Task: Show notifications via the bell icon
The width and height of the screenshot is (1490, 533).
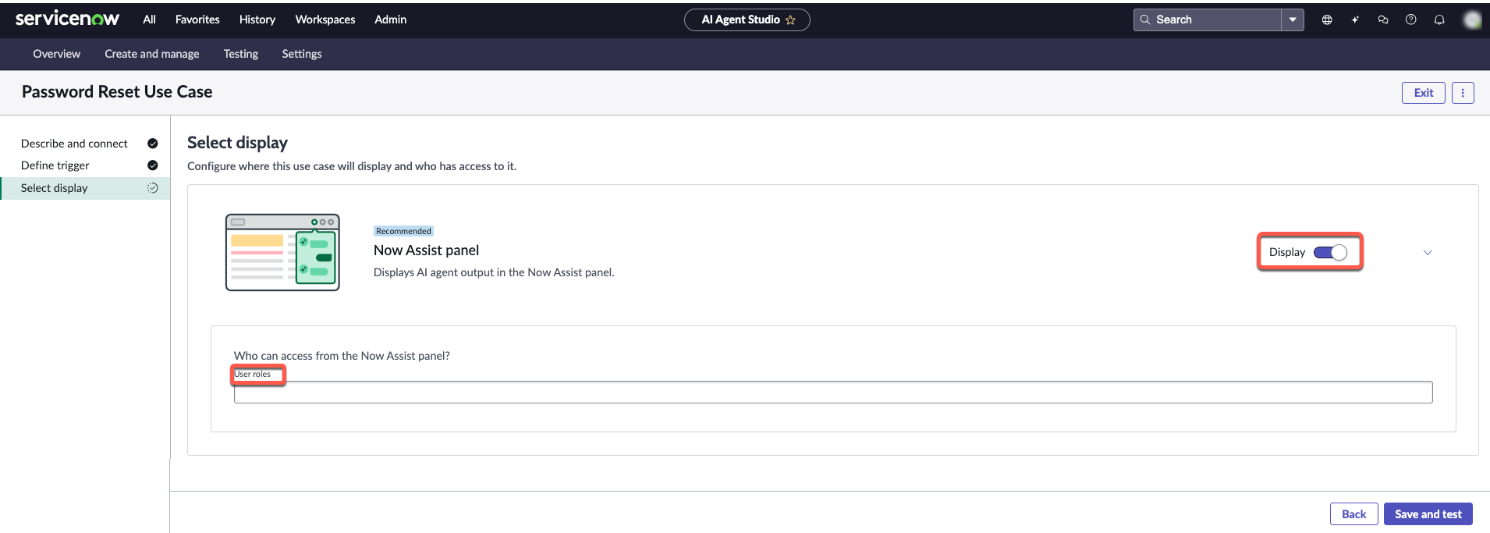Action: tap(1439, 20)
